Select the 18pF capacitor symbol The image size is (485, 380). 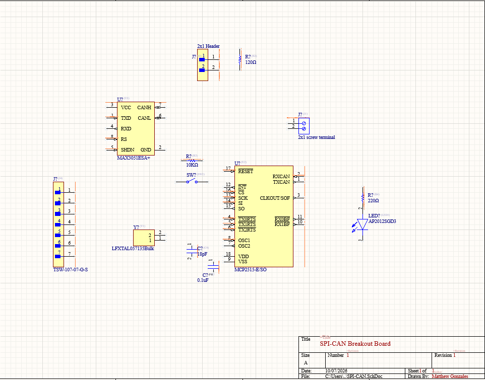pos(192,251)
